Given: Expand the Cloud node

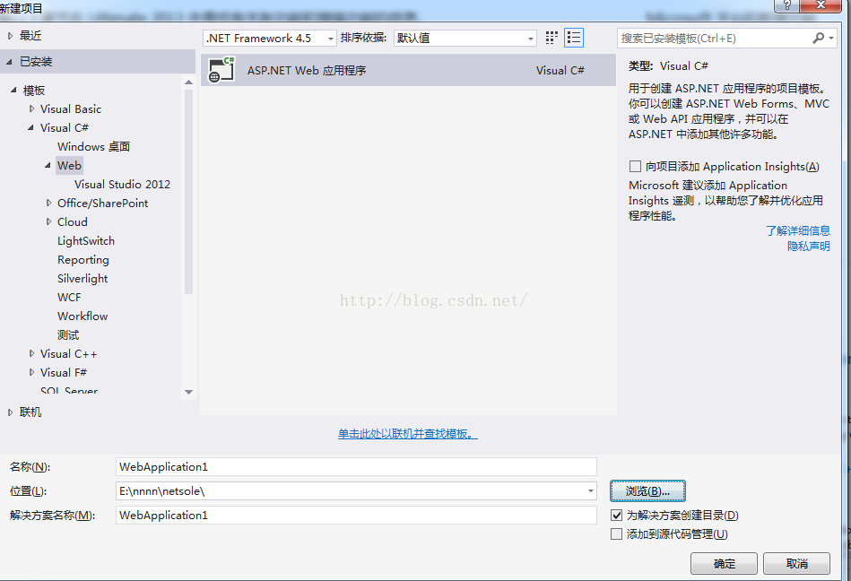Looking at the screenshot, I should pos(48,221).
